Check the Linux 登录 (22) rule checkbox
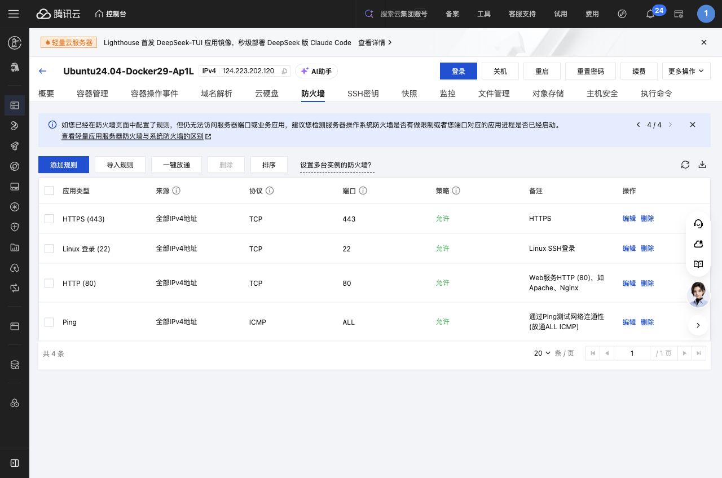 49,249
